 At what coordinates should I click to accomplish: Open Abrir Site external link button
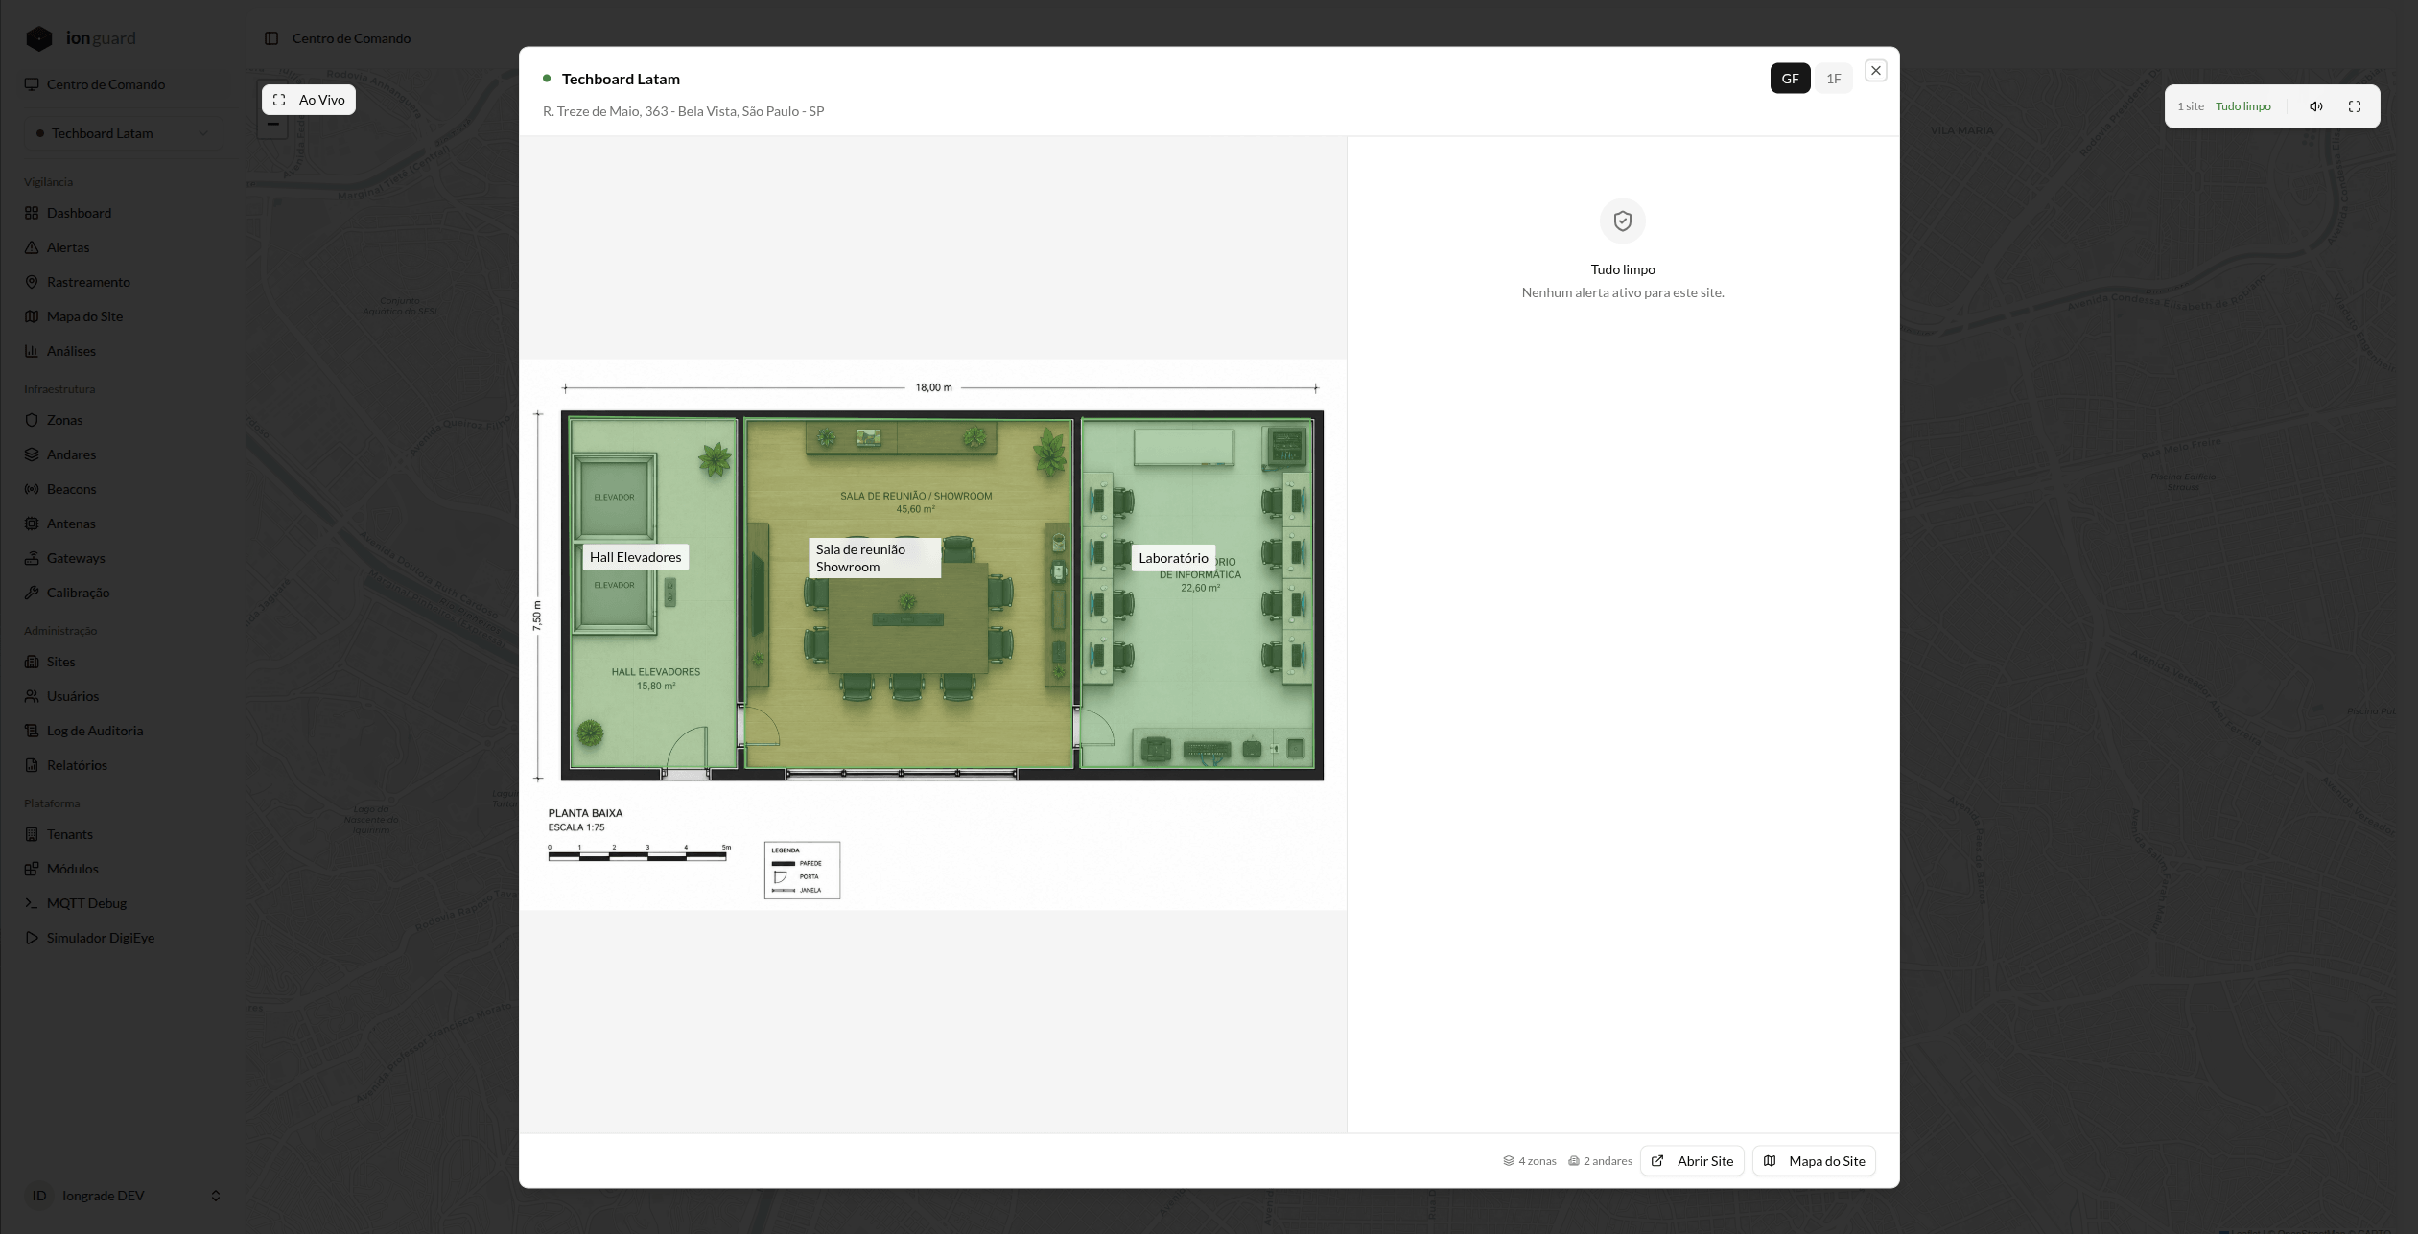click(x=1692, y=1161)
